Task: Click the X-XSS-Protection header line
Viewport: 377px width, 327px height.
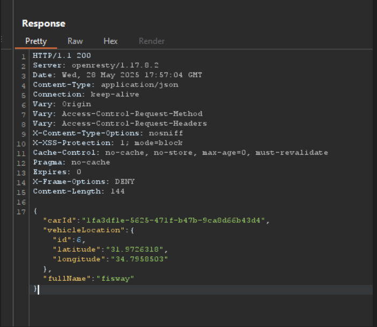Action: coord(108,143)
